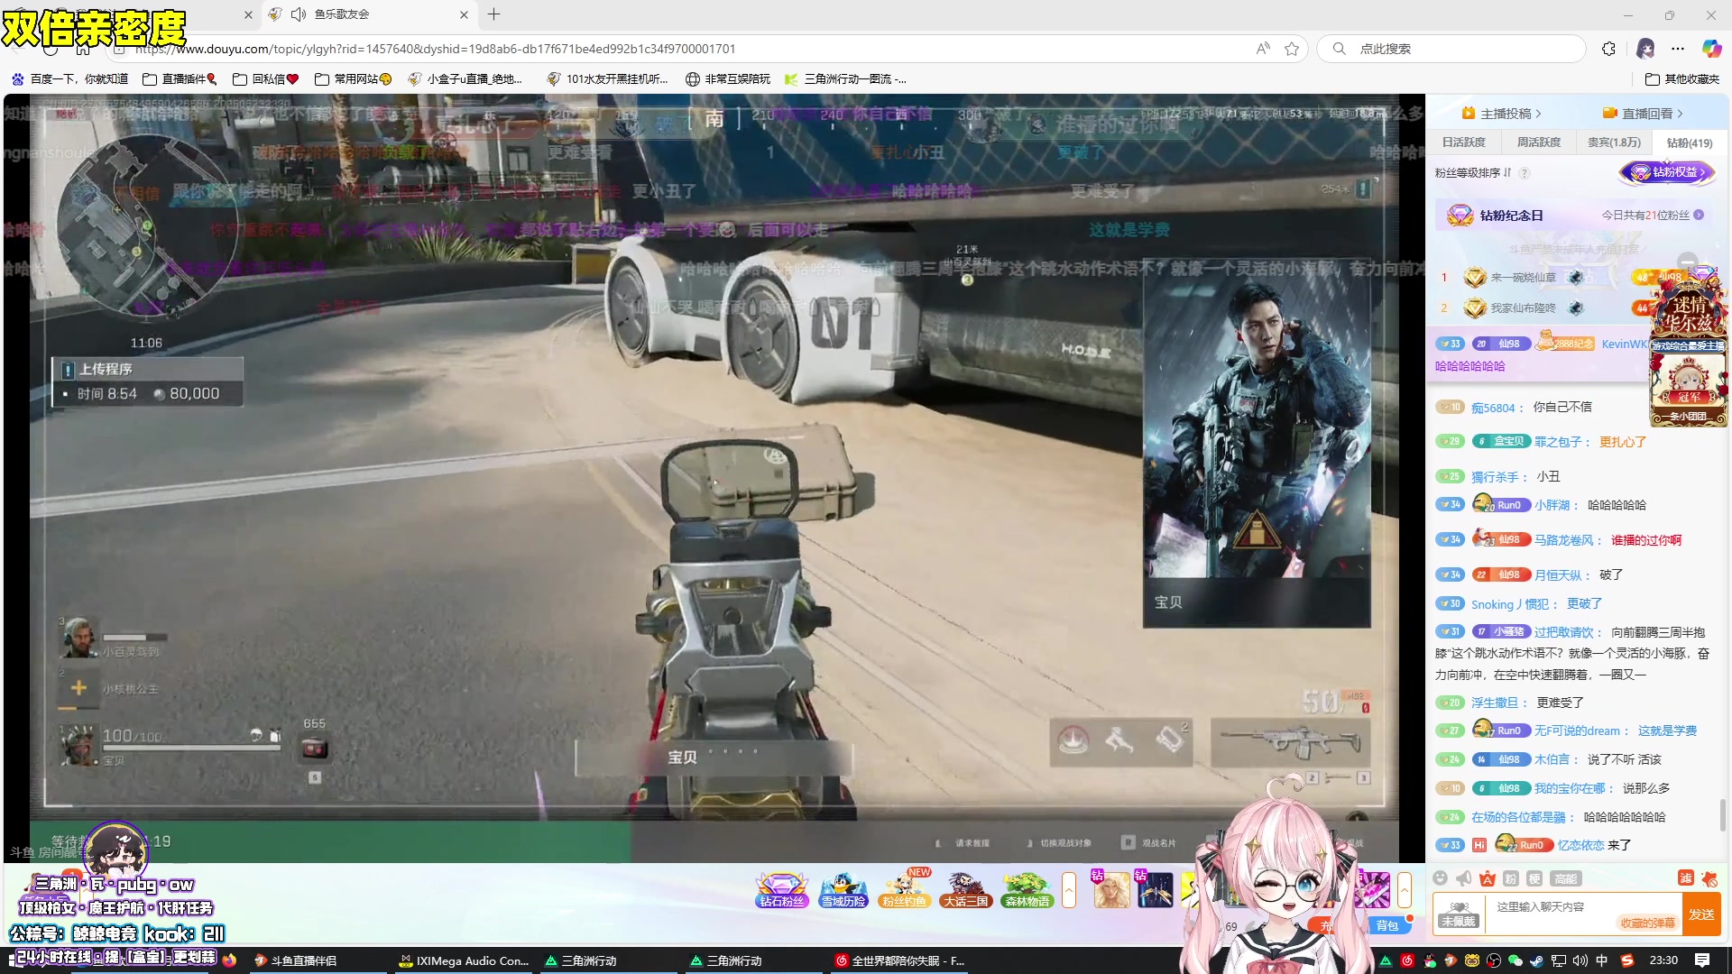Open the 背包 backpack button
The height and width of the screenshot is (974, 1732).
[x=1387, y=926]
